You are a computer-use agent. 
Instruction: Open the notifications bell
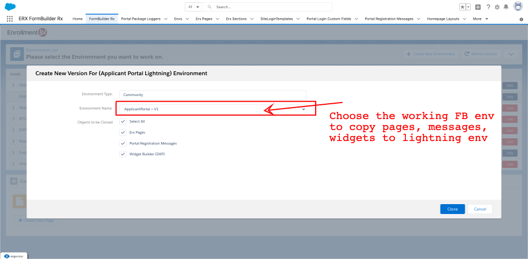[506, 7]
